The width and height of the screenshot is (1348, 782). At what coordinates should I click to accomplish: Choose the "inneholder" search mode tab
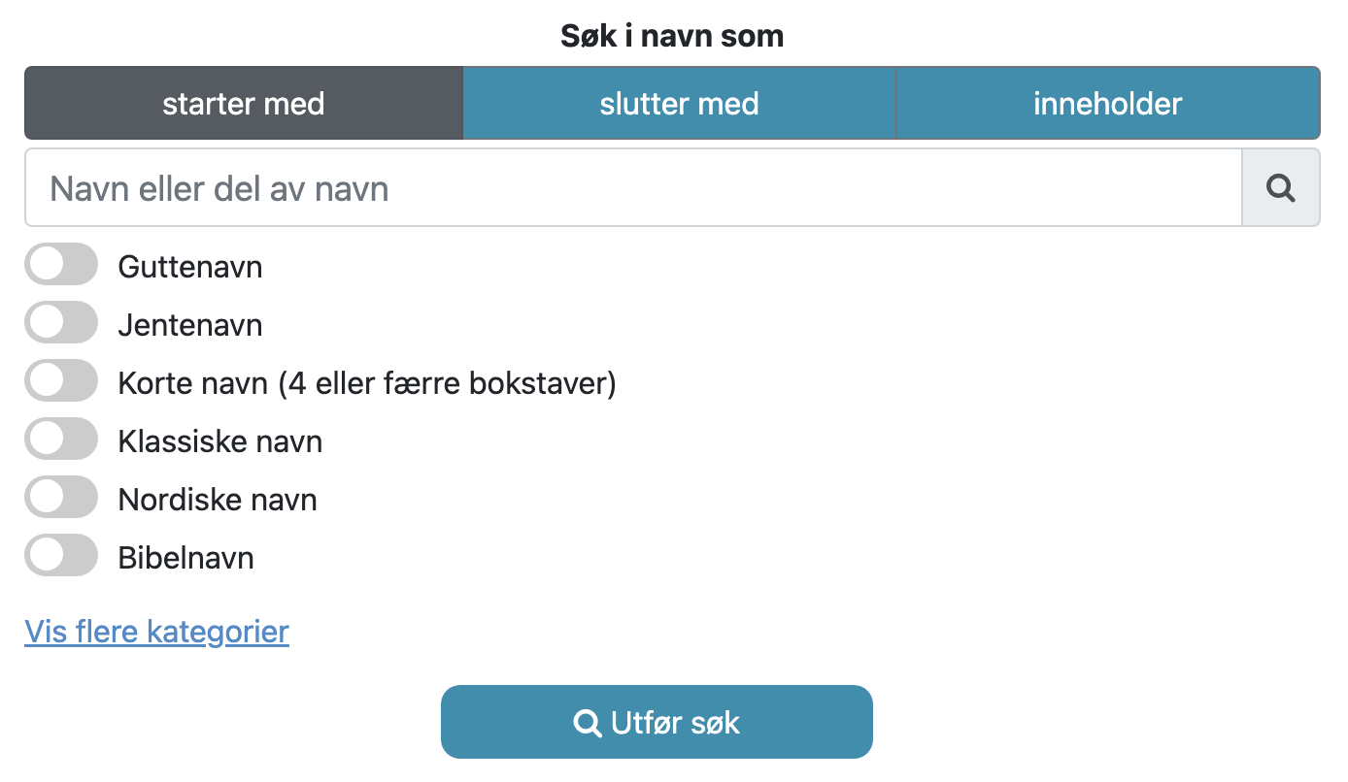coord(1108,103)
